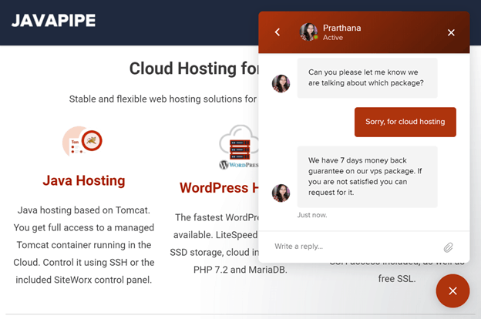Click the avatar beside the money back message
The height and width of the screenshot is (319, 481).
coord(281,193)
